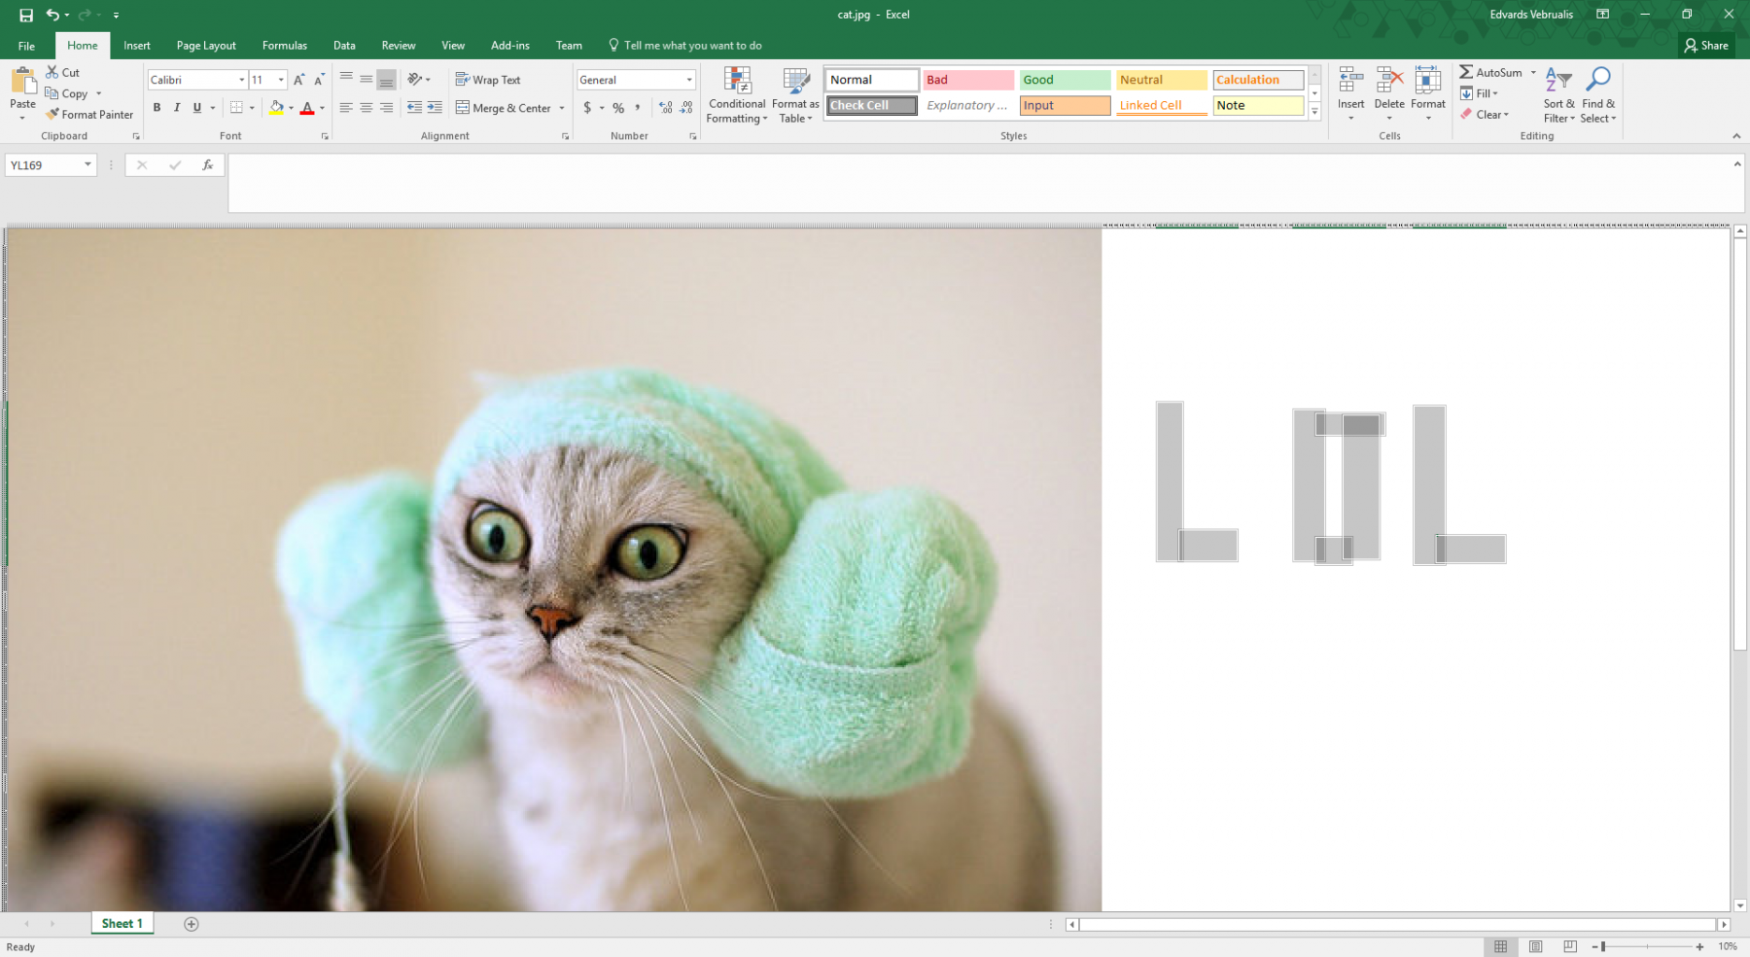Viewport: 1750px width, 957px height.
Task: Toggle Wrap Text
Action: coord(488,80)
